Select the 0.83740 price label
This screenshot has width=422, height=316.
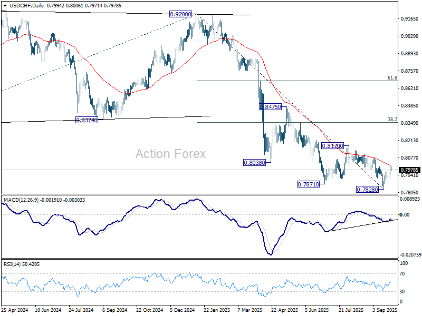tap(87, 120)
